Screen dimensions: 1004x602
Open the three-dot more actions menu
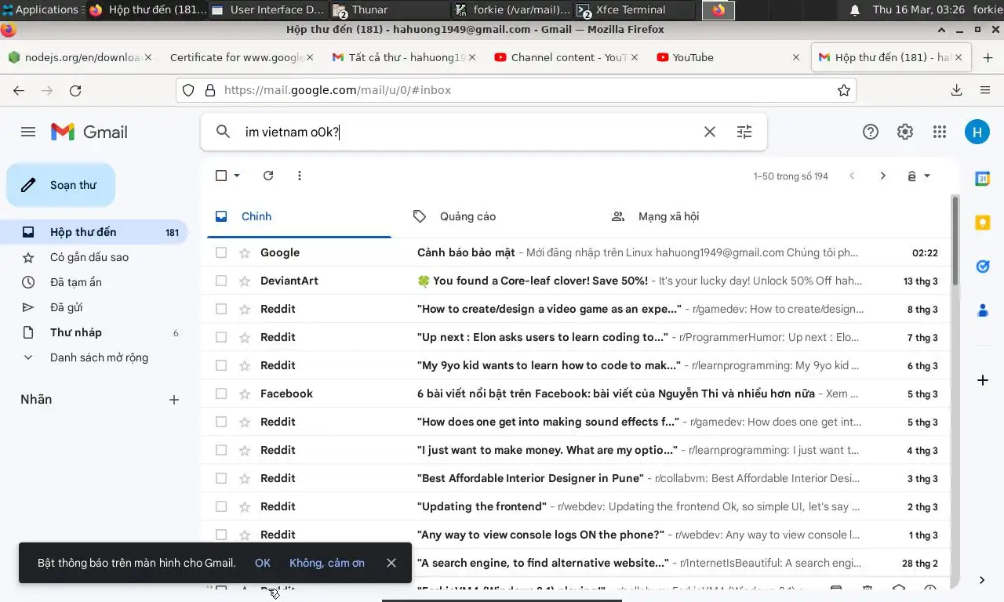pyautogui.click(x=300, y=176)
